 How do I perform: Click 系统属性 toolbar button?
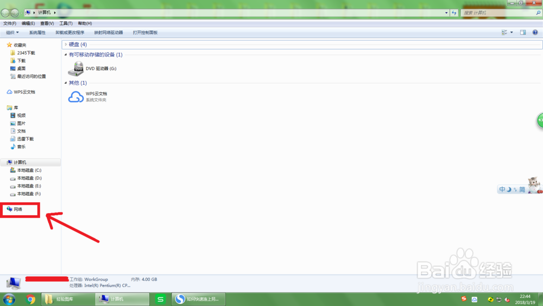click(x=37, y=32)
